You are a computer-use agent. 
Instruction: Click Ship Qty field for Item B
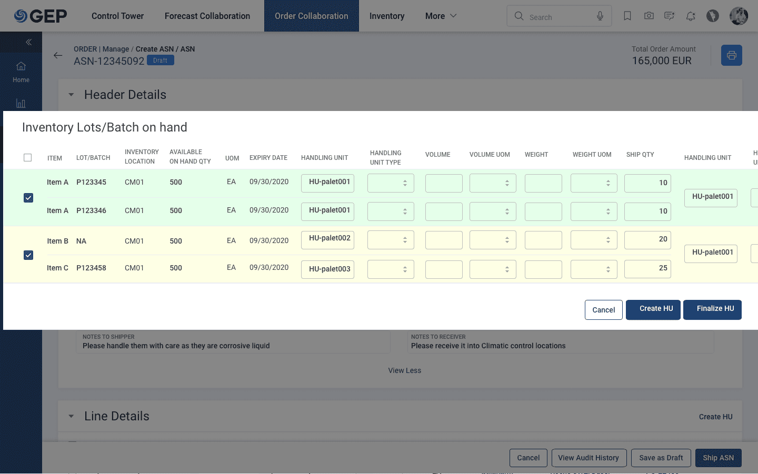click(x=647, y=240)
